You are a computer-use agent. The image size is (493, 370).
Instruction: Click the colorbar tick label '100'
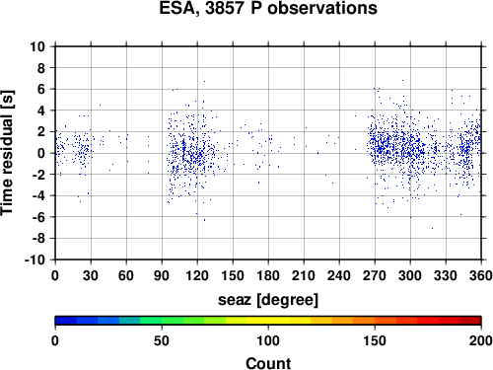tap(268, 340)
